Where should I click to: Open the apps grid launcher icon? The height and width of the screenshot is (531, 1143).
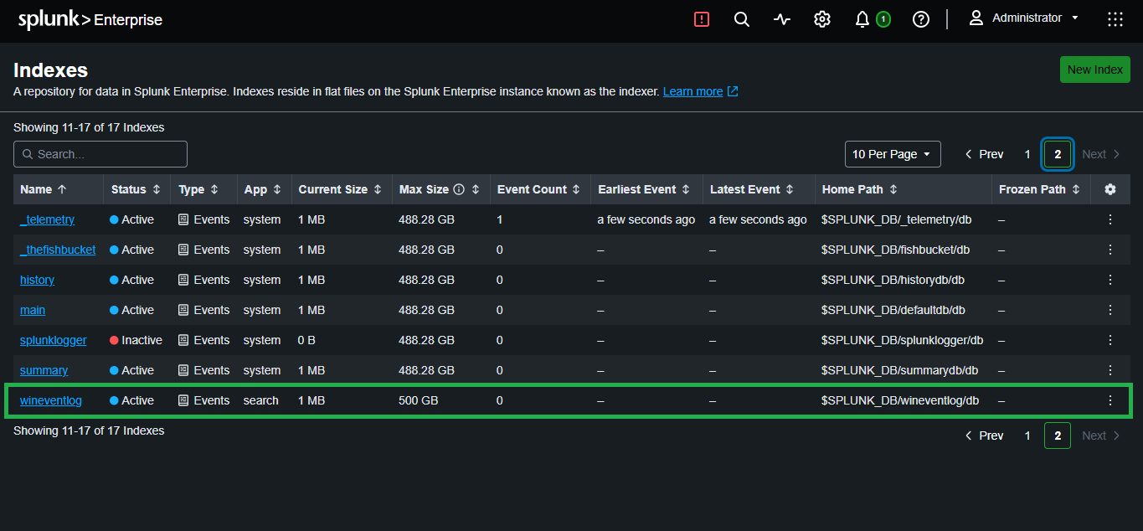1115,19
